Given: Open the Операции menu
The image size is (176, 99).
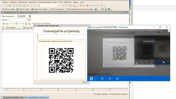Looking at the screenshot, I should [13, 2].
